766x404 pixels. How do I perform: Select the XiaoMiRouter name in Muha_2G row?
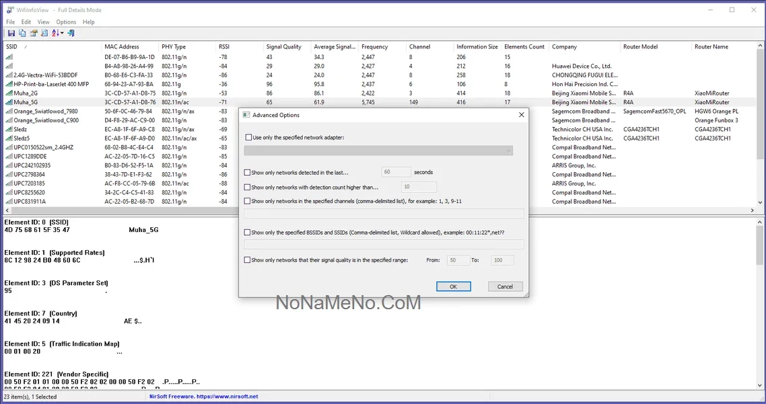pyautogui.click(x=711, y=93)
